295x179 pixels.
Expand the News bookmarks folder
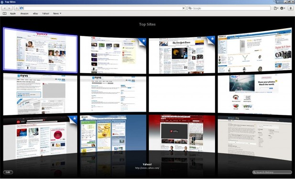click(x=57, y=13)
